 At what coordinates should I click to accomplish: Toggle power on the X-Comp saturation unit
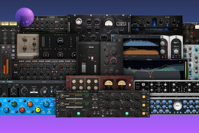(x=144, y=113)
